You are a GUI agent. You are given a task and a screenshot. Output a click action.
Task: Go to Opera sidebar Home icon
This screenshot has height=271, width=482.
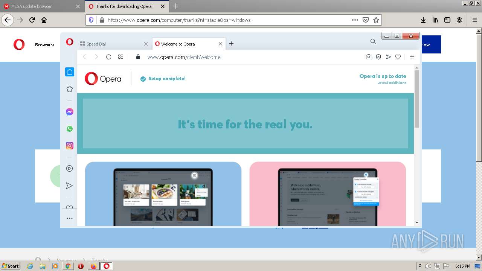click(70, 72)
